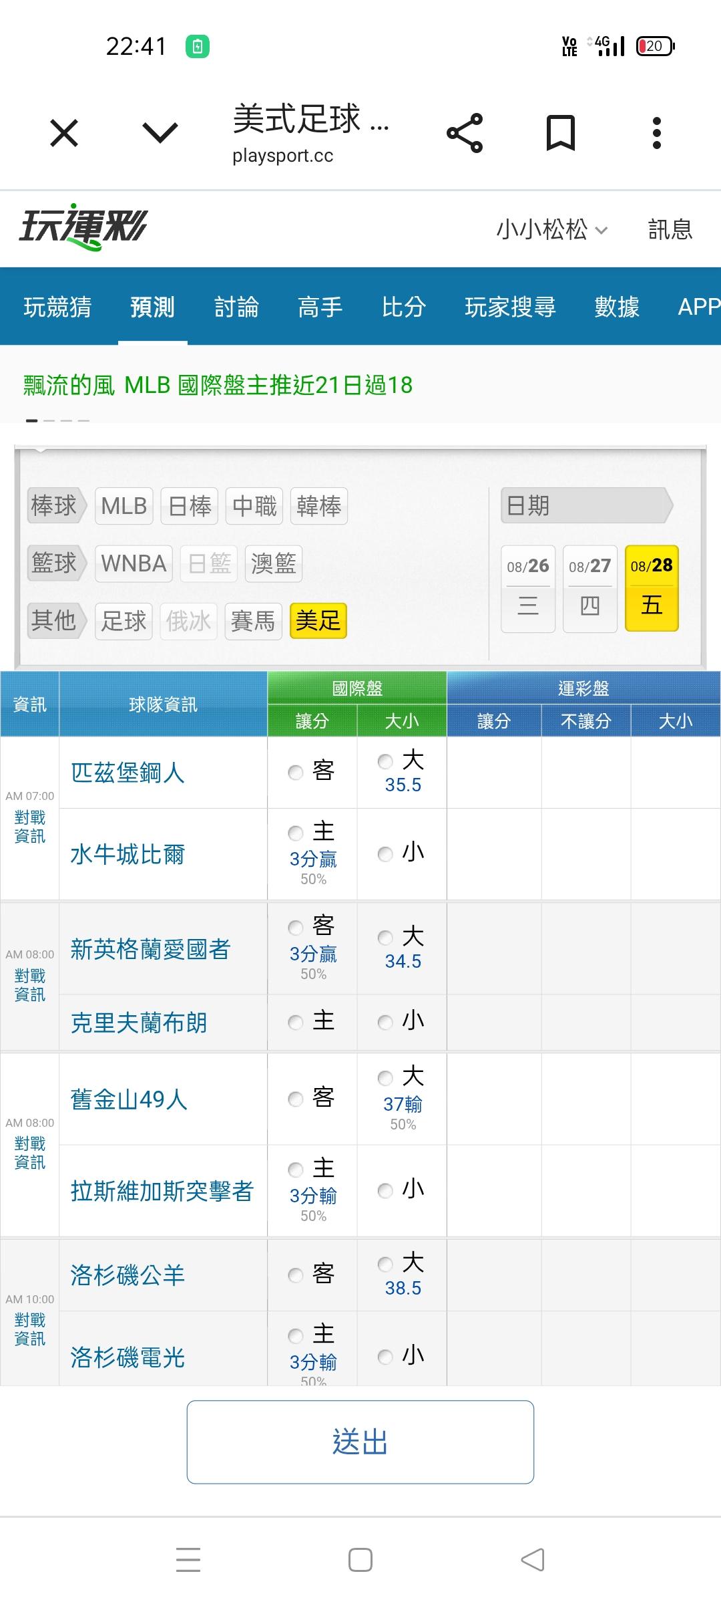Select 主 radio for 克里夫蘭布朗
721x1604 pixels.
pos(296,1022)
